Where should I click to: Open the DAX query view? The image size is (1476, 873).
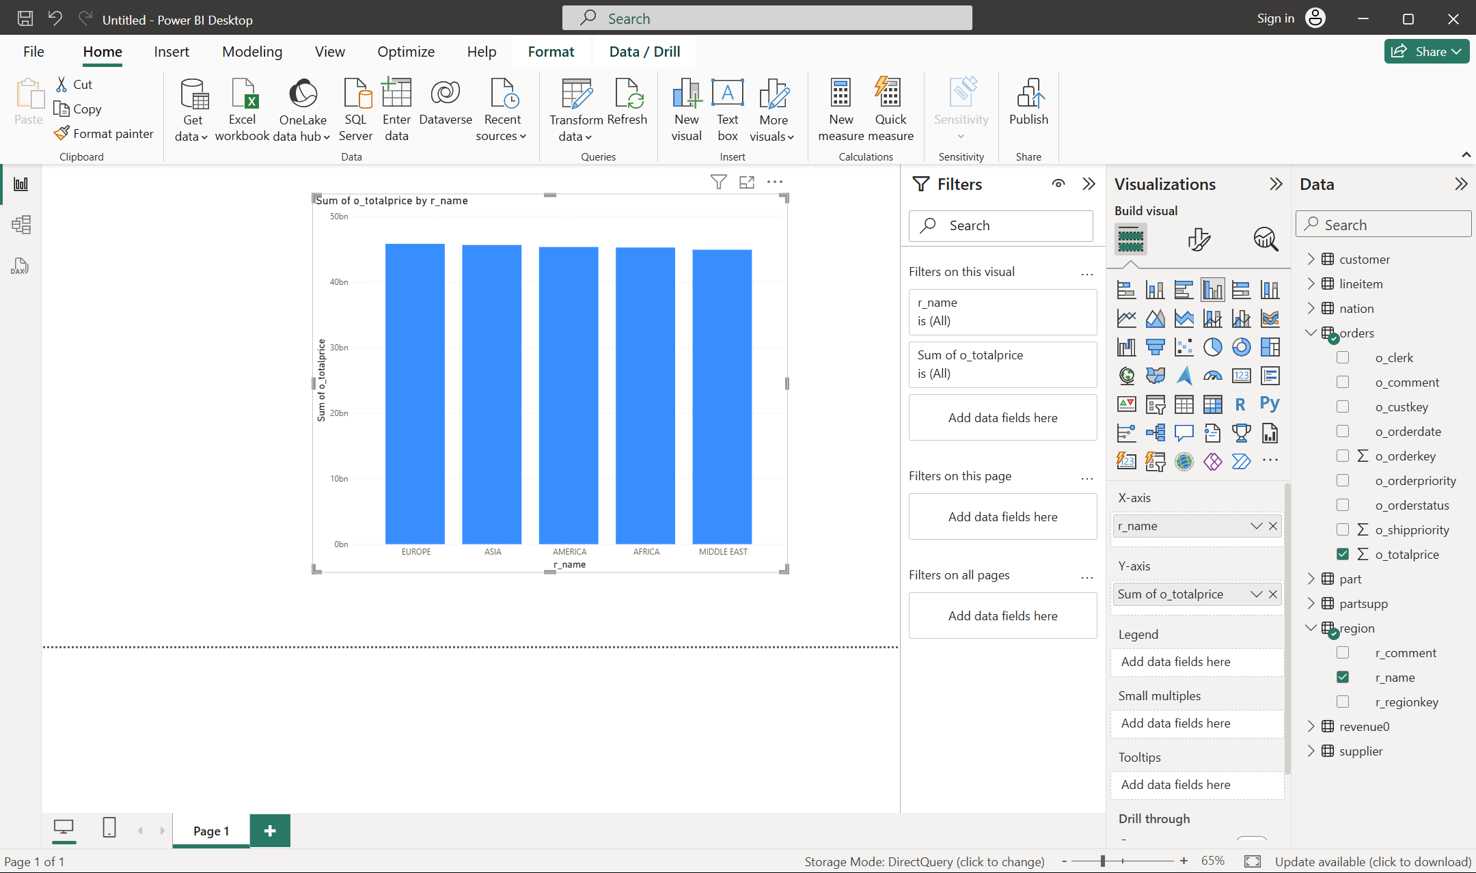20,266
